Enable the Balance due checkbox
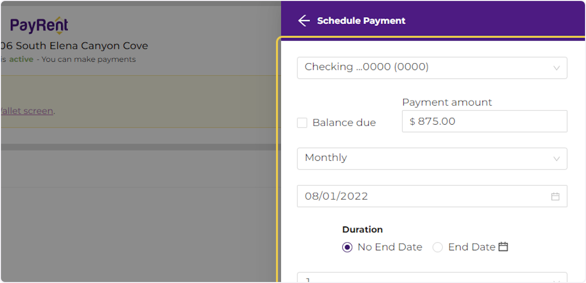Screen dimensions: 586x283 click(302, 123)
